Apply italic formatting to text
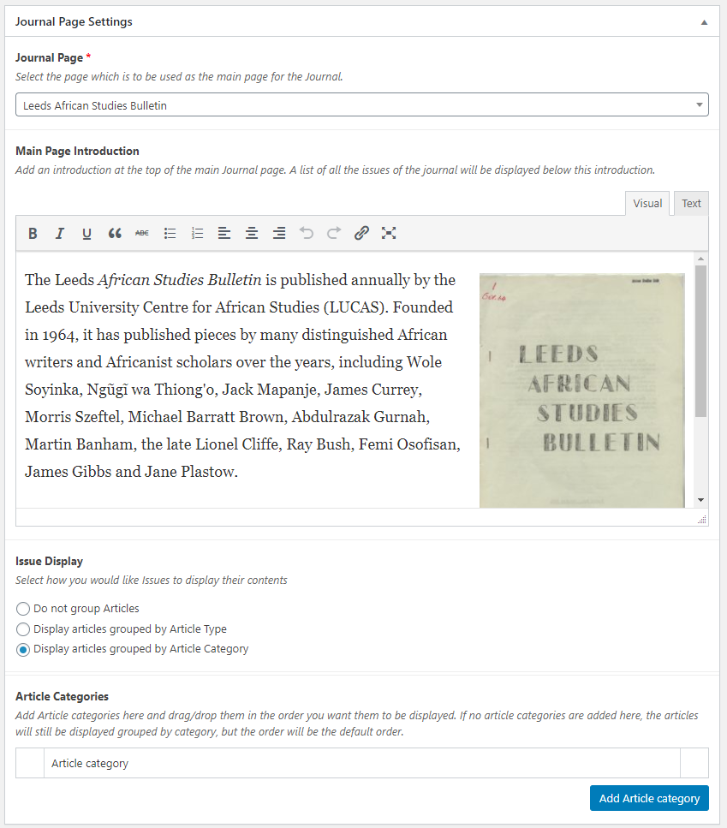 click(60, 233)
